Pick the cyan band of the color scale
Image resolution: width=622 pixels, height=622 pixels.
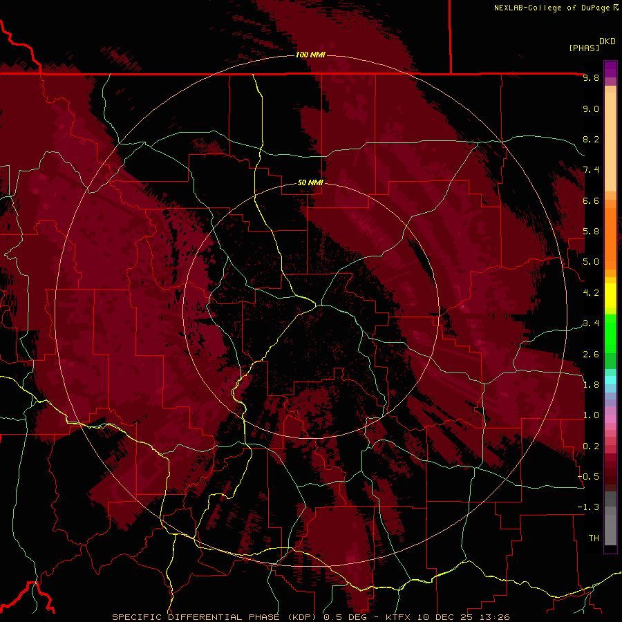[610, 379]
